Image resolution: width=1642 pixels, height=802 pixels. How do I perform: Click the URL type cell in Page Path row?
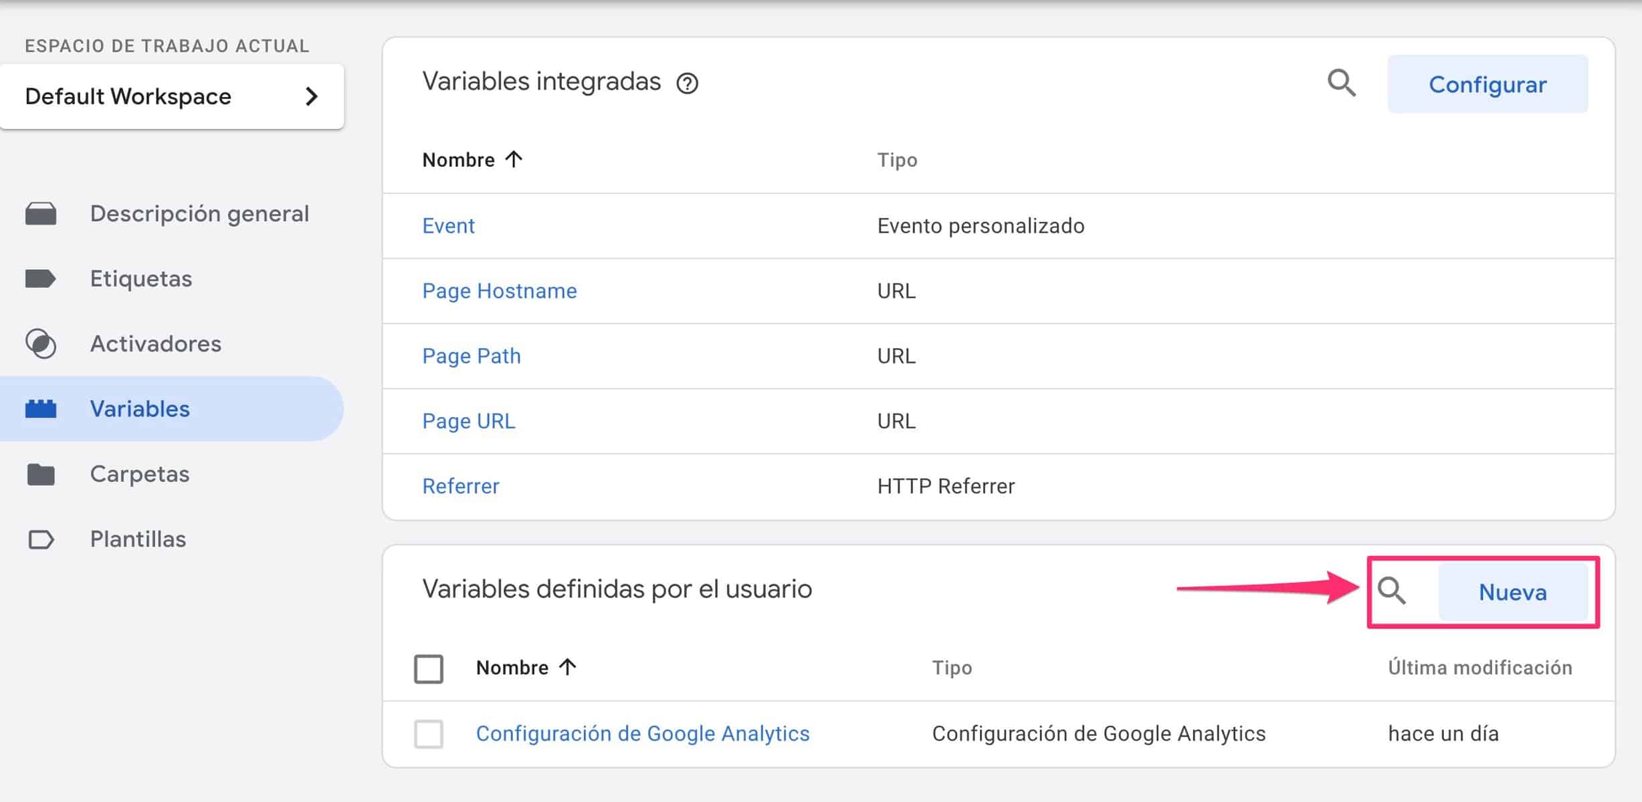(896, 356)
